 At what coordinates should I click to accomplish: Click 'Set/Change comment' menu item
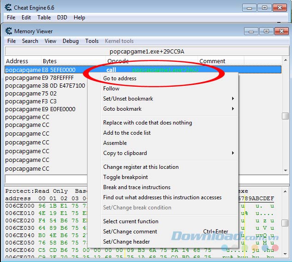point(130,232)
